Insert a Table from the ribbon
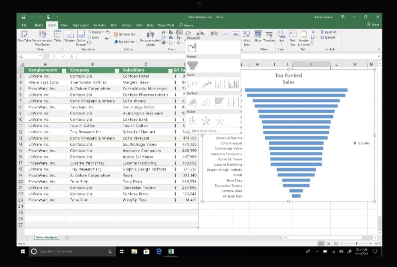 (58, 36)
